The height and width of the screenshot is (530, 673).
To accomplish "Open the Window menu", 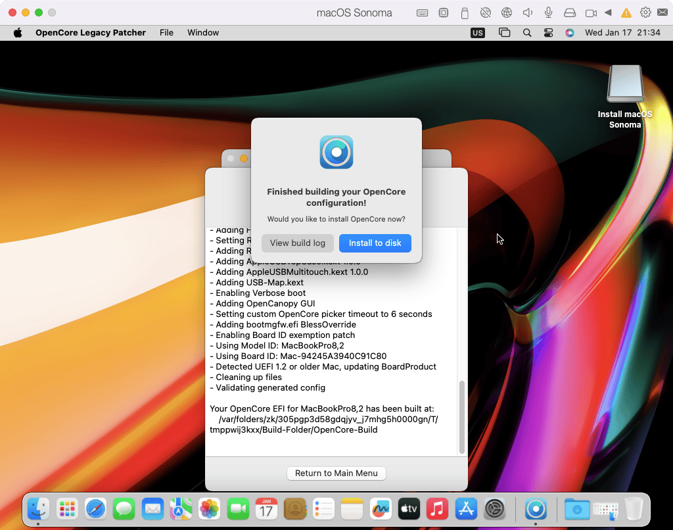I will point(203,33).
